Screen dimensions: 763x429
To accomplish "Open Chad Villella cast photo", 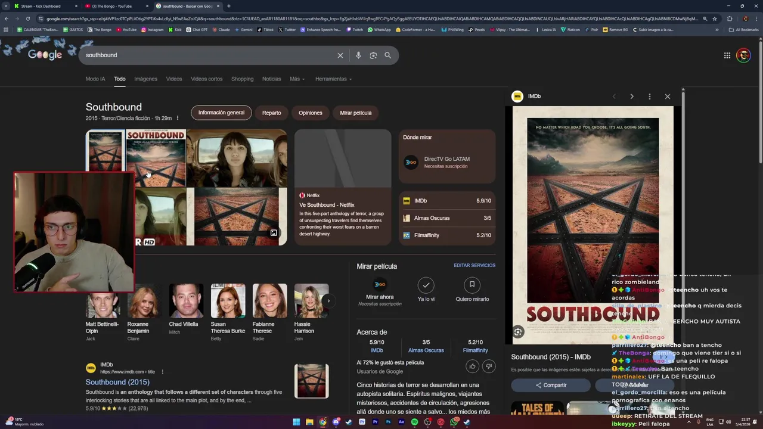I will 186,301.
